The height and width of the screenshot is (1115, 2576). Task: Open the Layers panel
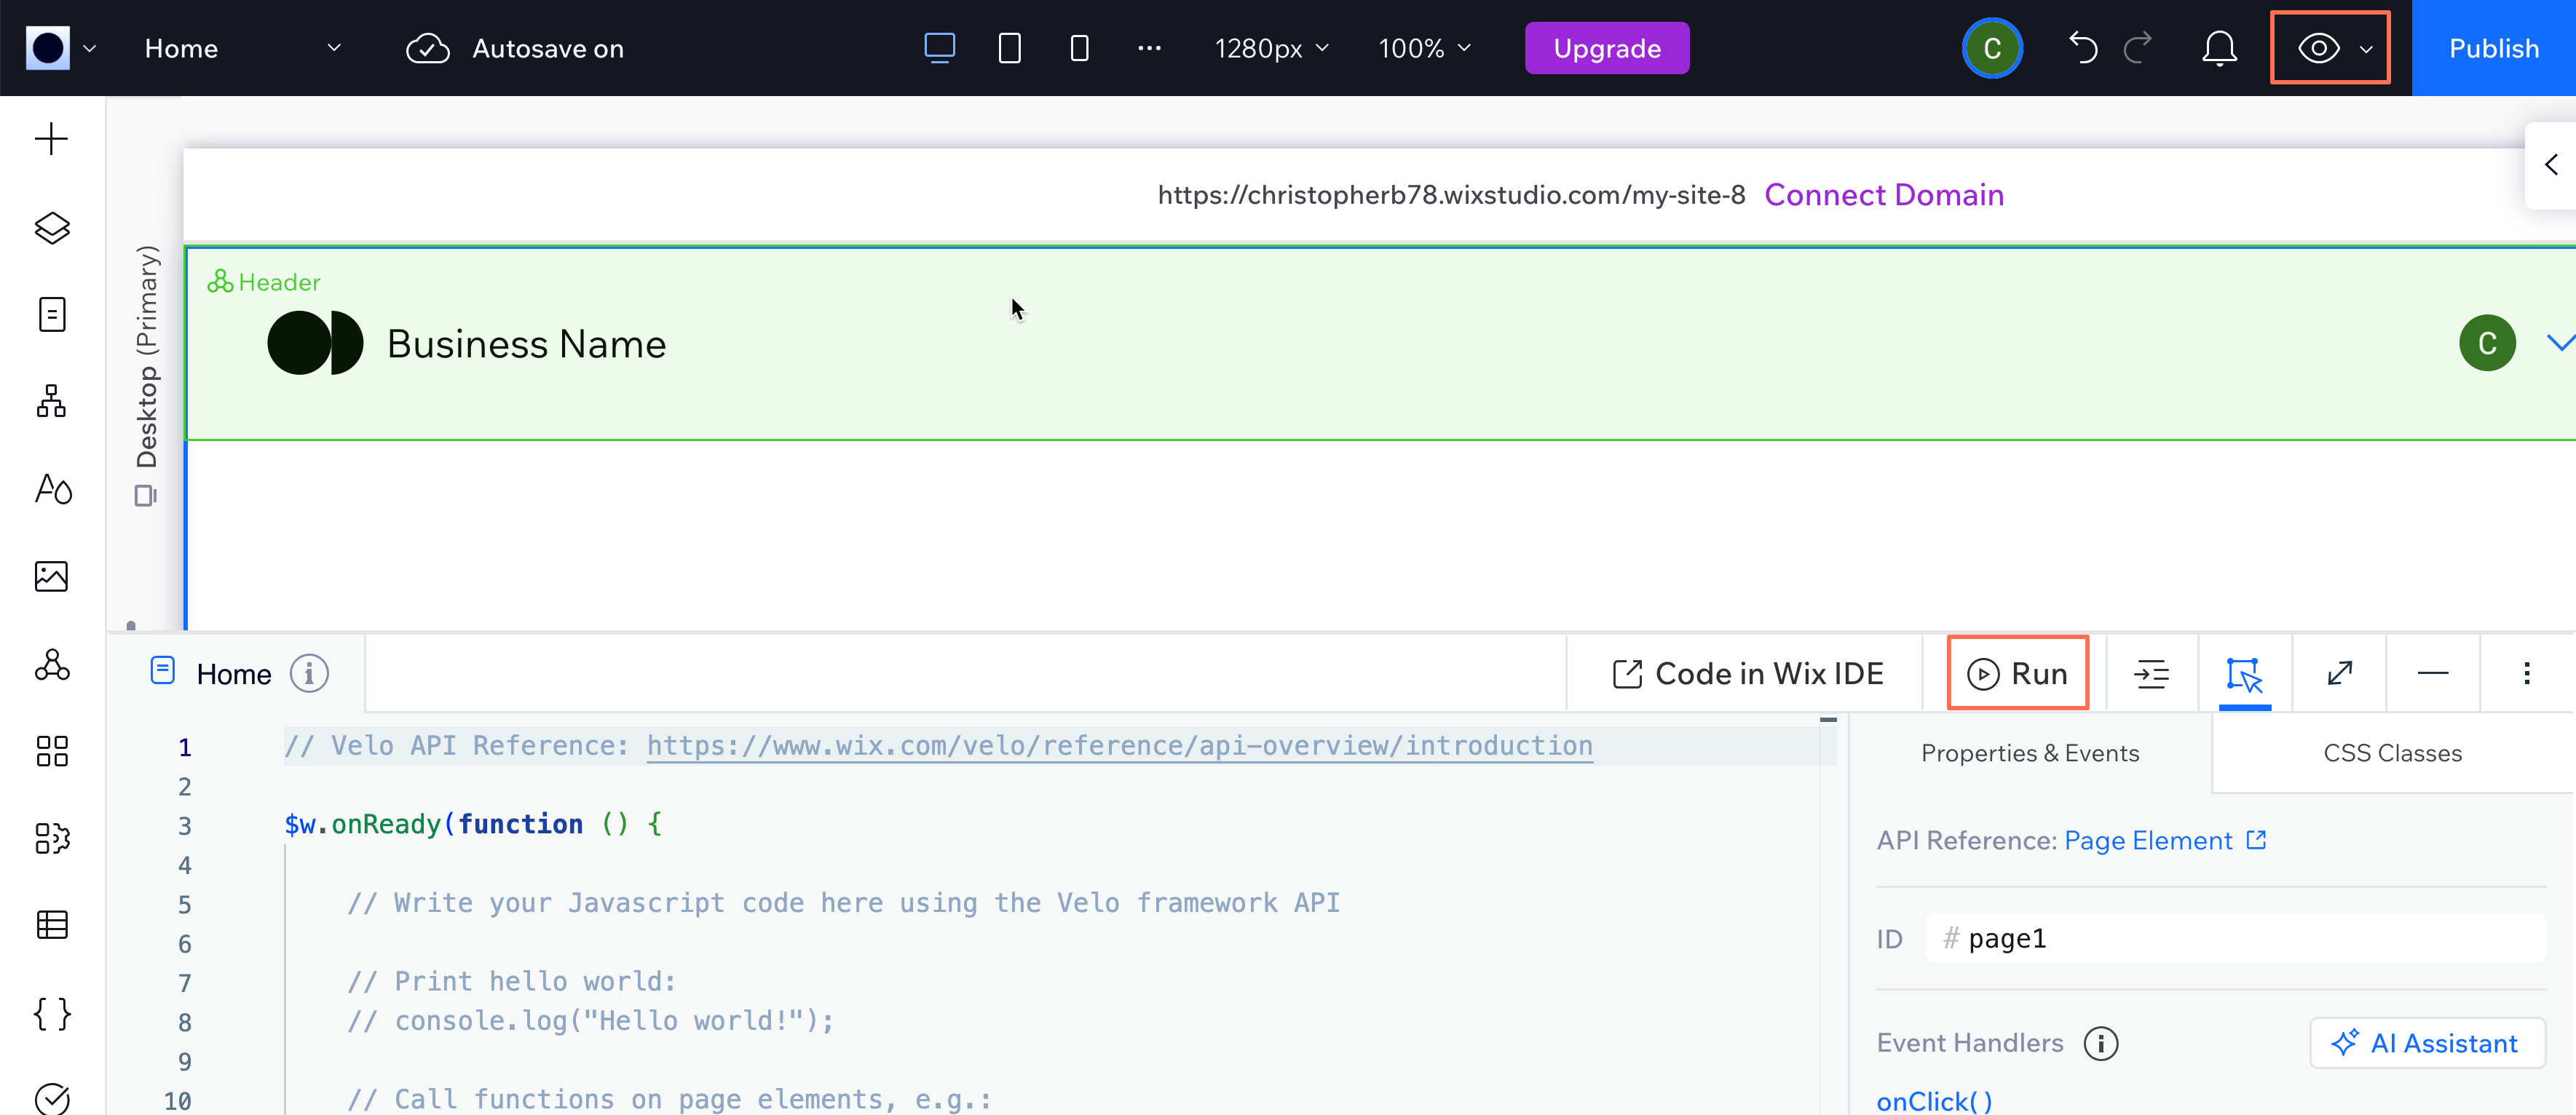(x=51, y=228)
